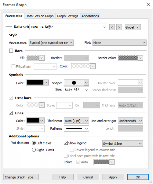This screenshot has height=184, width=153.
Task: Uncheck the Lines checkbox
Action: [11, 113]
